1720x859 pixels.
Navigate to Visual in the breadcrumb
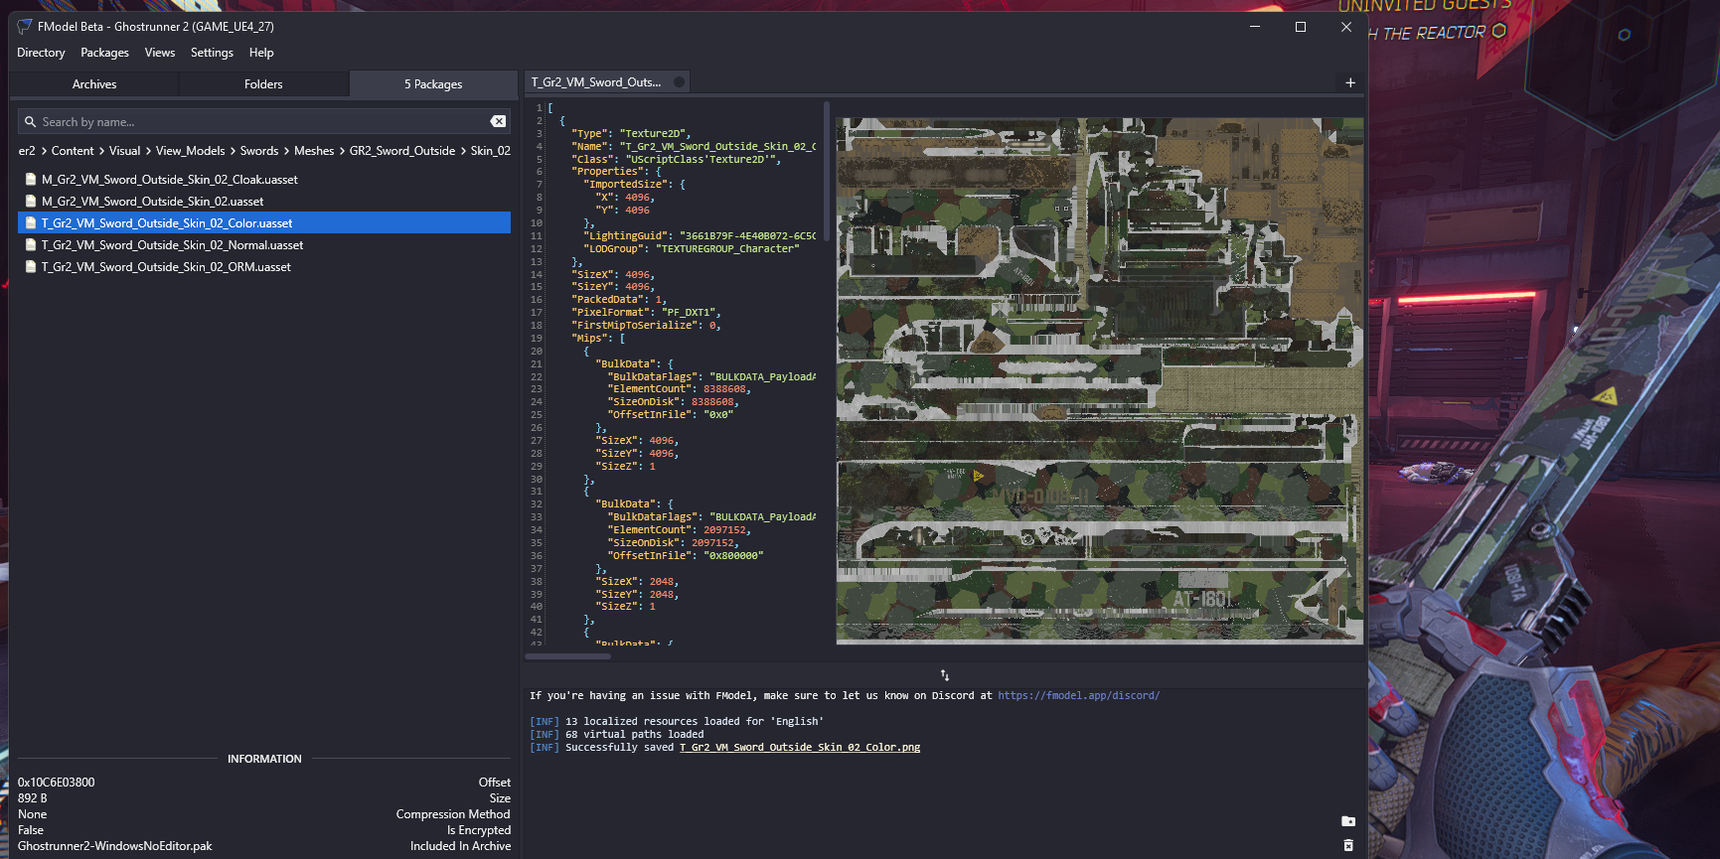tap(124, 151)
